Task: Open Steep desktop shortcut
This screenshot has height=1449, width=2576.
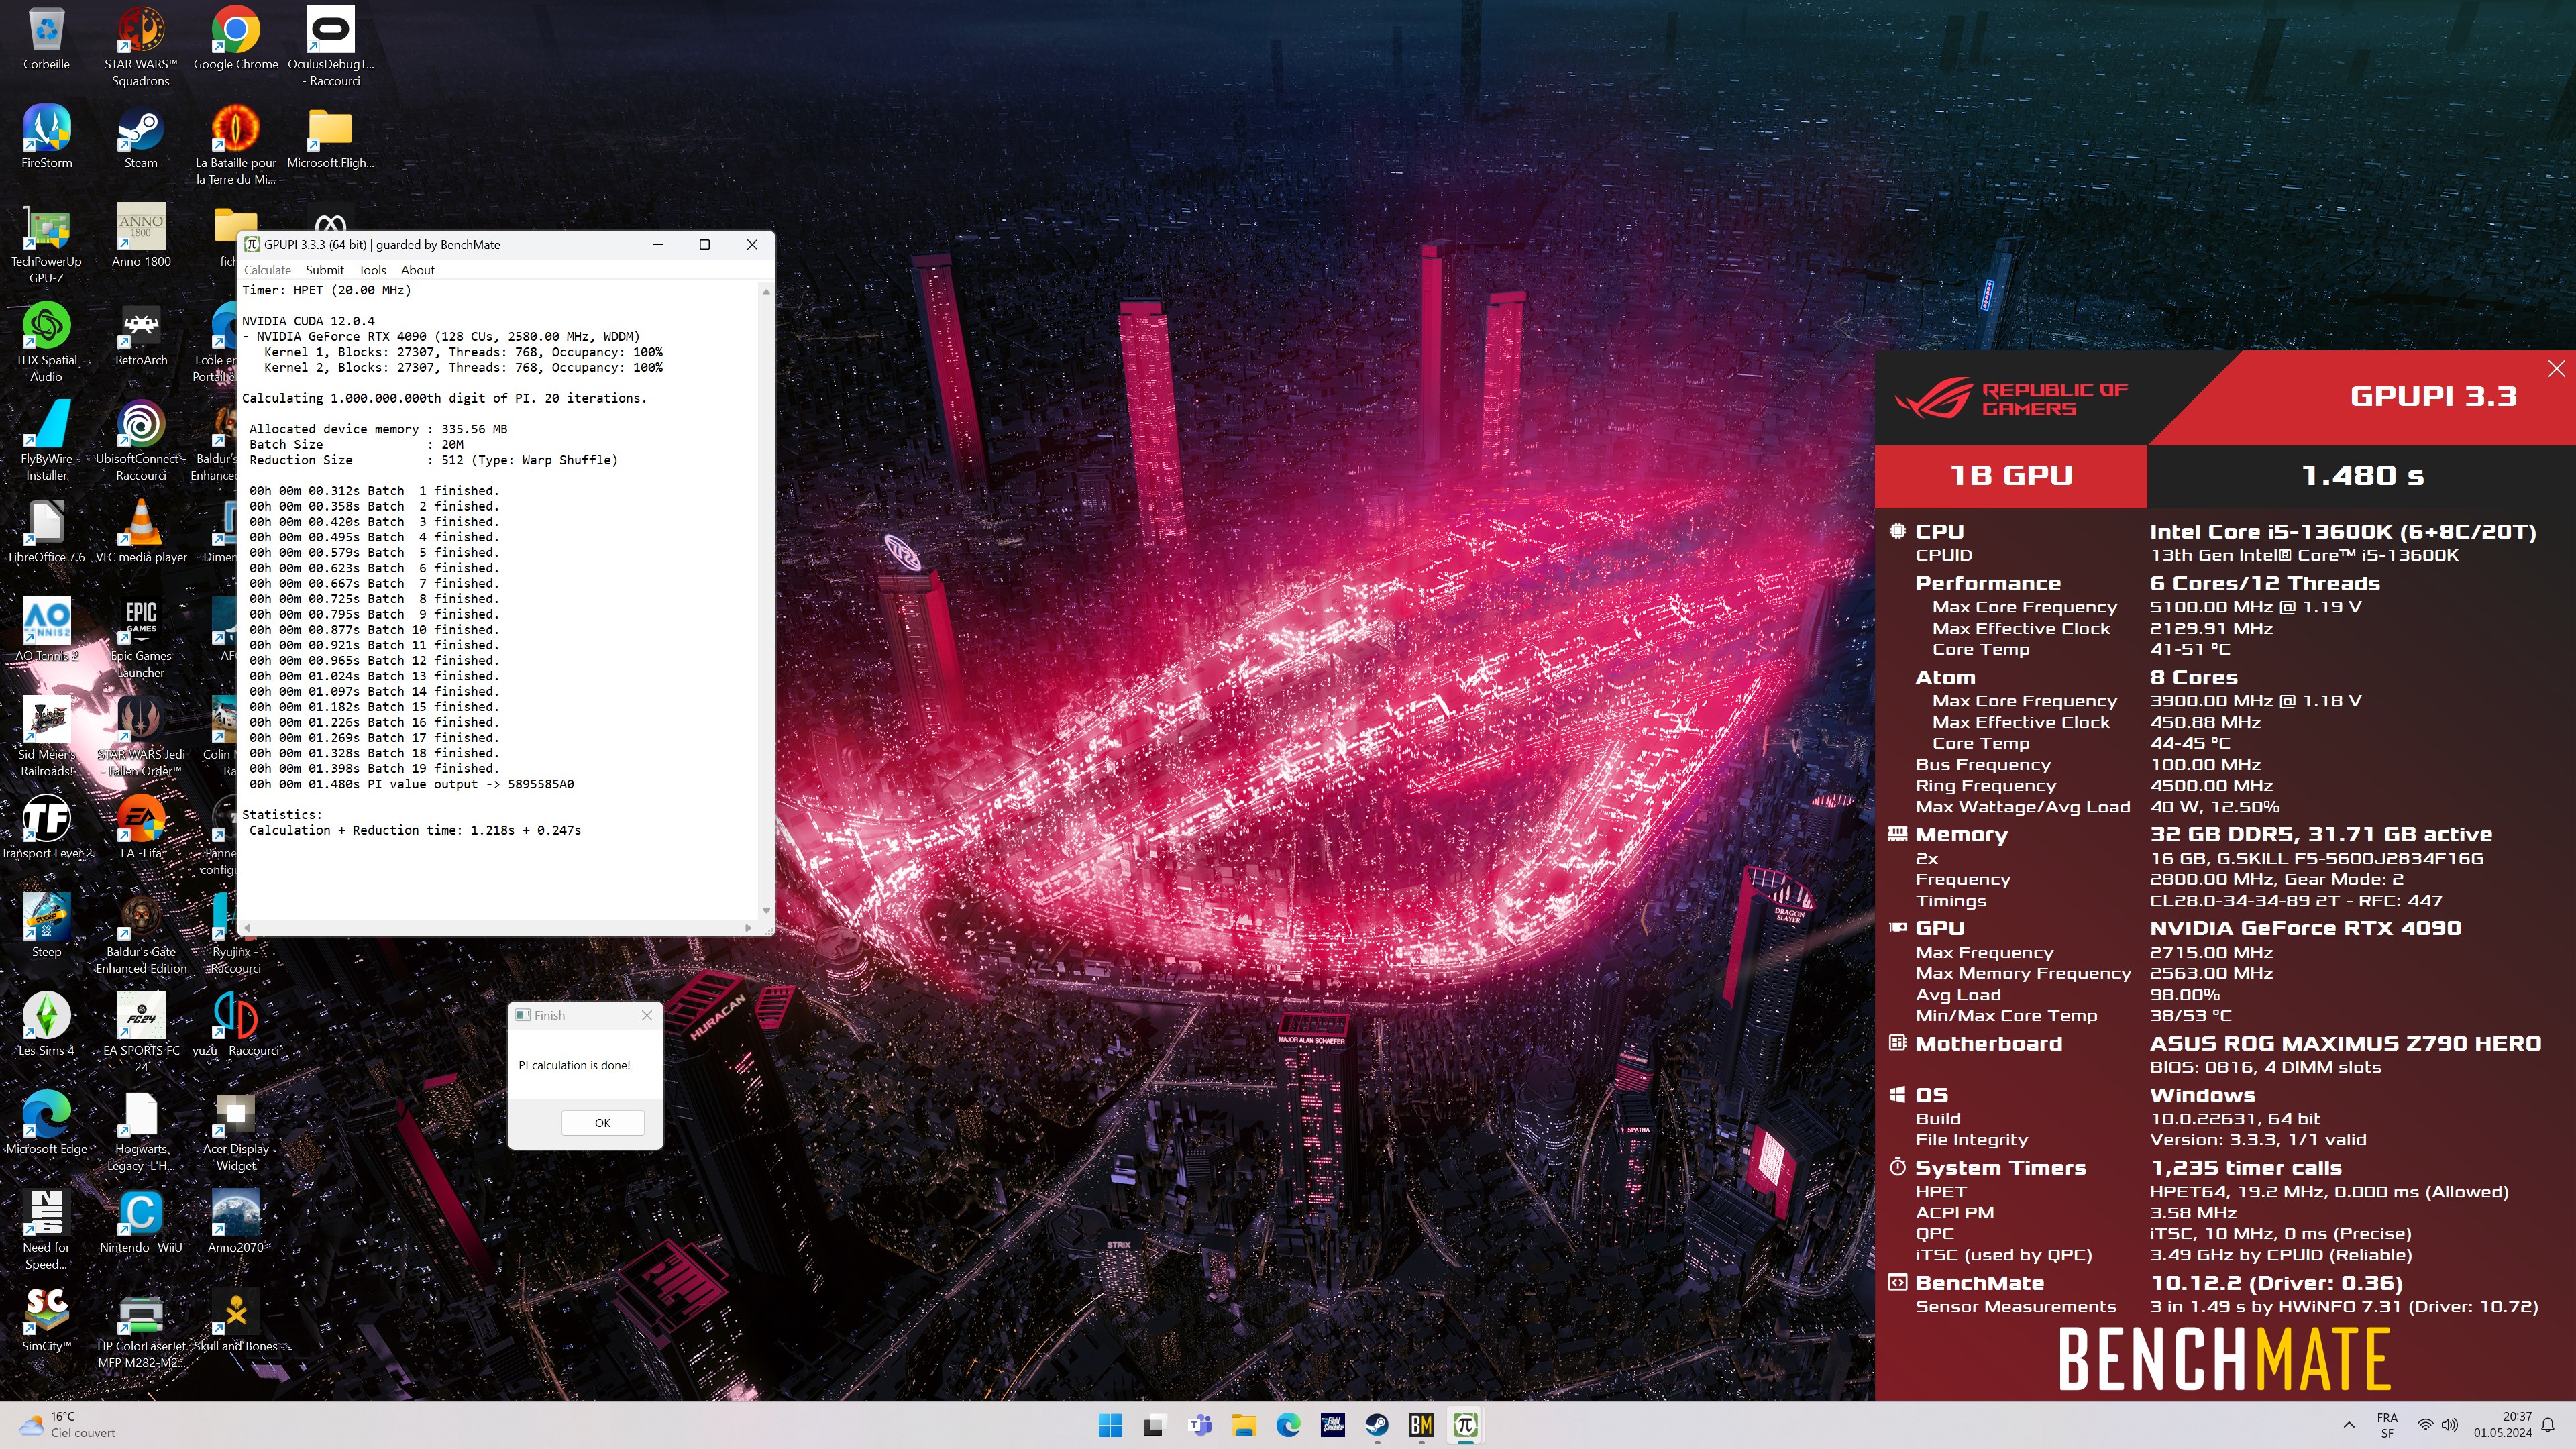Action: pyautogui.click(x=46, y=927)
